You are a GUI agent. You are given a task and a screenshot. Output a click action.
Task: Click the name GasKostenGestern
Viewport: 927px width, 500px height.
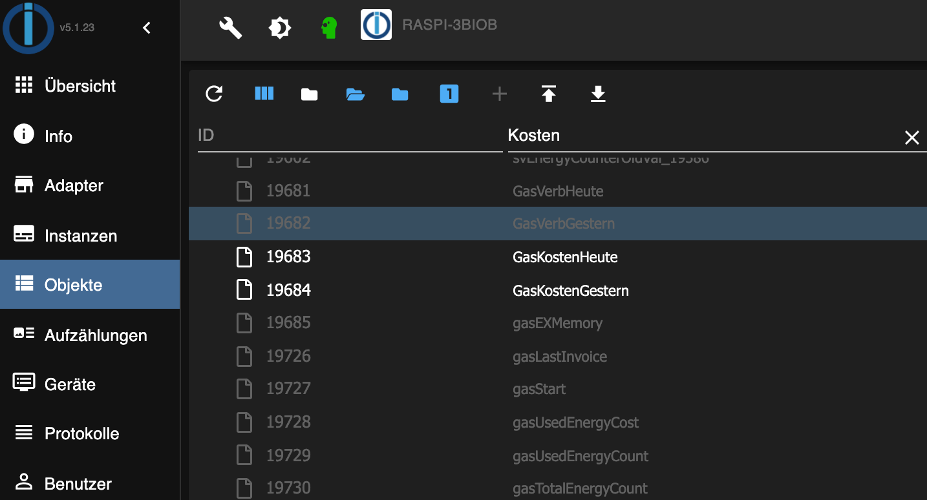(x=571, y=291)
